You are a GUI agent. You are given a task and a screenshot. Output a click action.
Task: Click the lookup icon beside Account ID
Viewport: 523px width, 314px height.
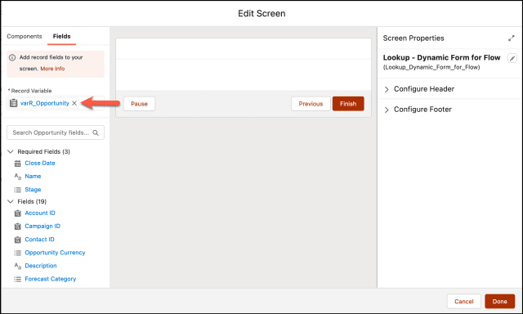pos(18,213)
